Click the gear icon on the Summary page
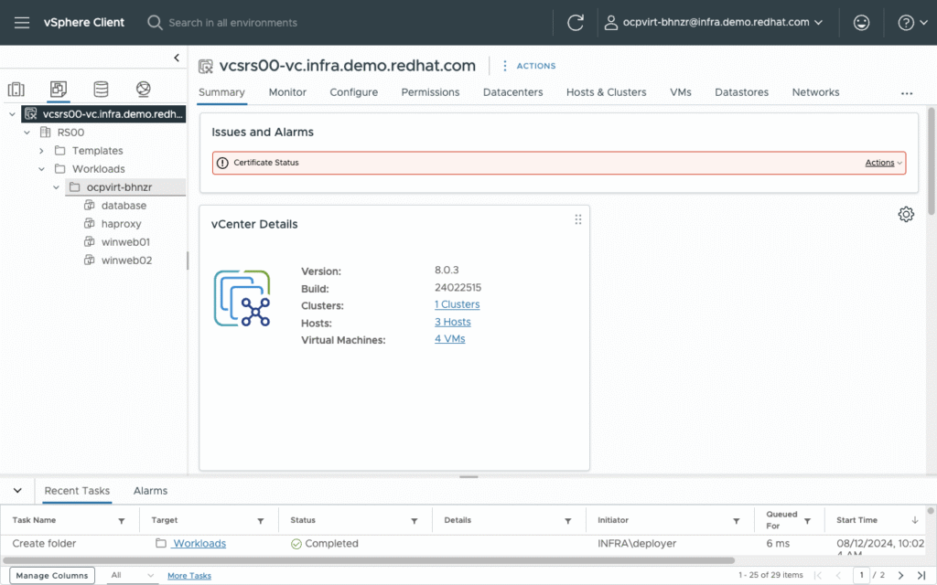937x585 pixels. click(906, 214)
